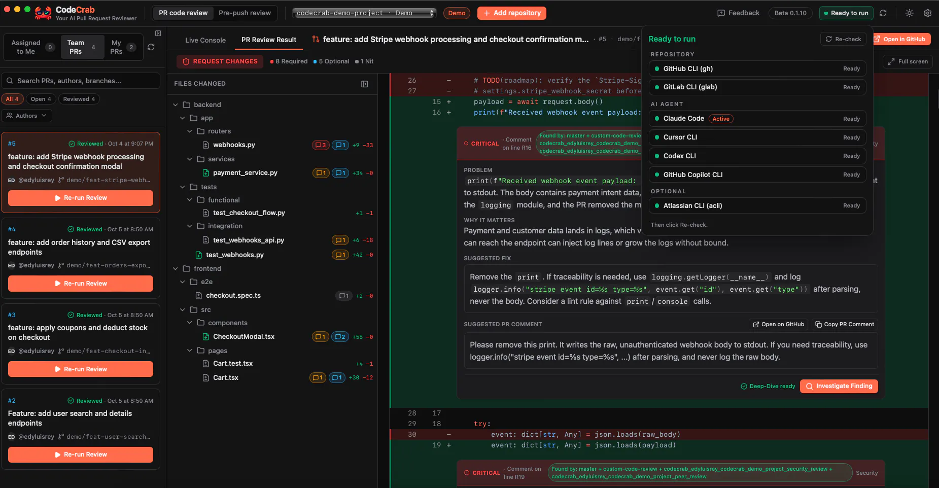Select Cursor CLI agent
Screen dimensions: 939x488
(757, 137)
